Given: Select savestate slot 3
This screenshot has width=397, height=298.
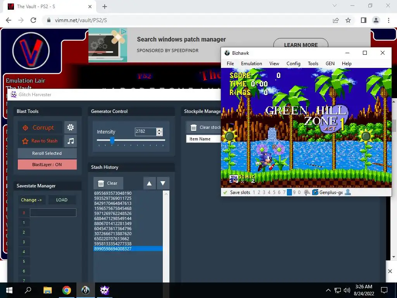Looking at the screenshot, I should click(24, 242).
